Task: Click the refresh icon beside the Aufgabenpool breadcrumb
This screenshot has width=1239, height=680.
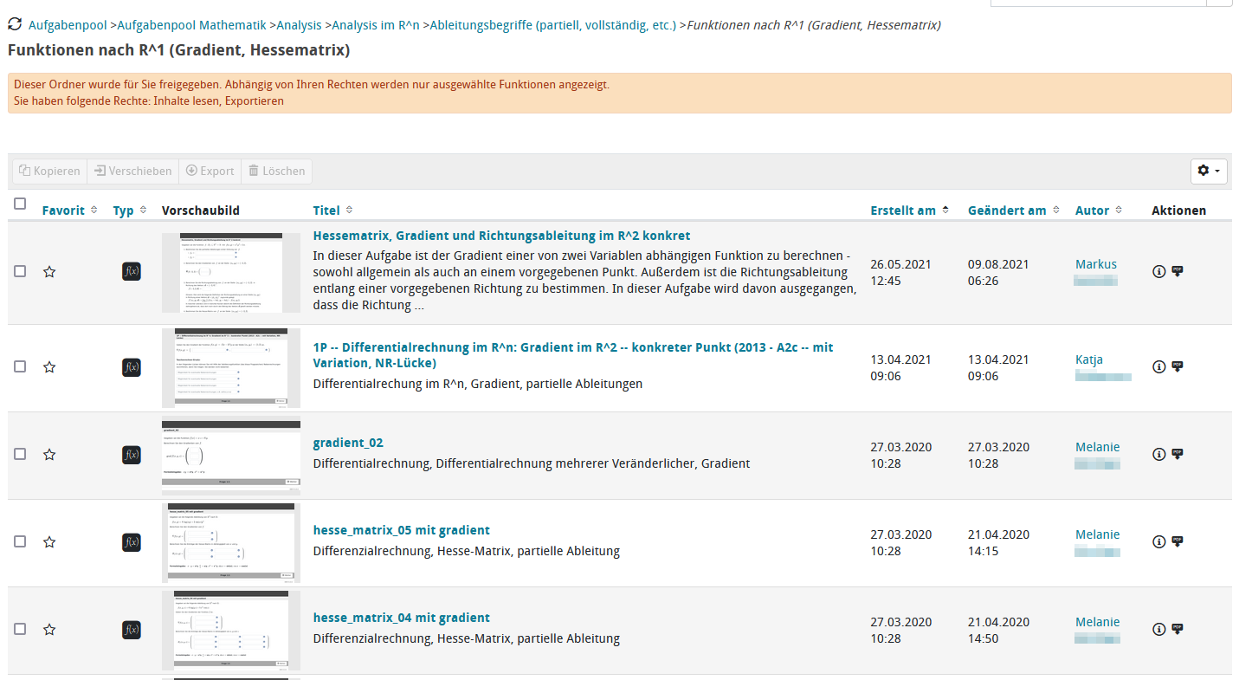Action: pos(15,25)
